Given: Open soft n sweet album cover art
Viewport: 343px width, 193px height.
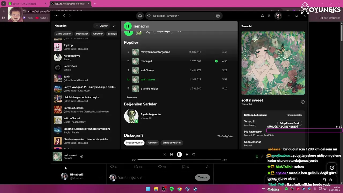Looking at the screenshot, I should click(x=273, y=63).
